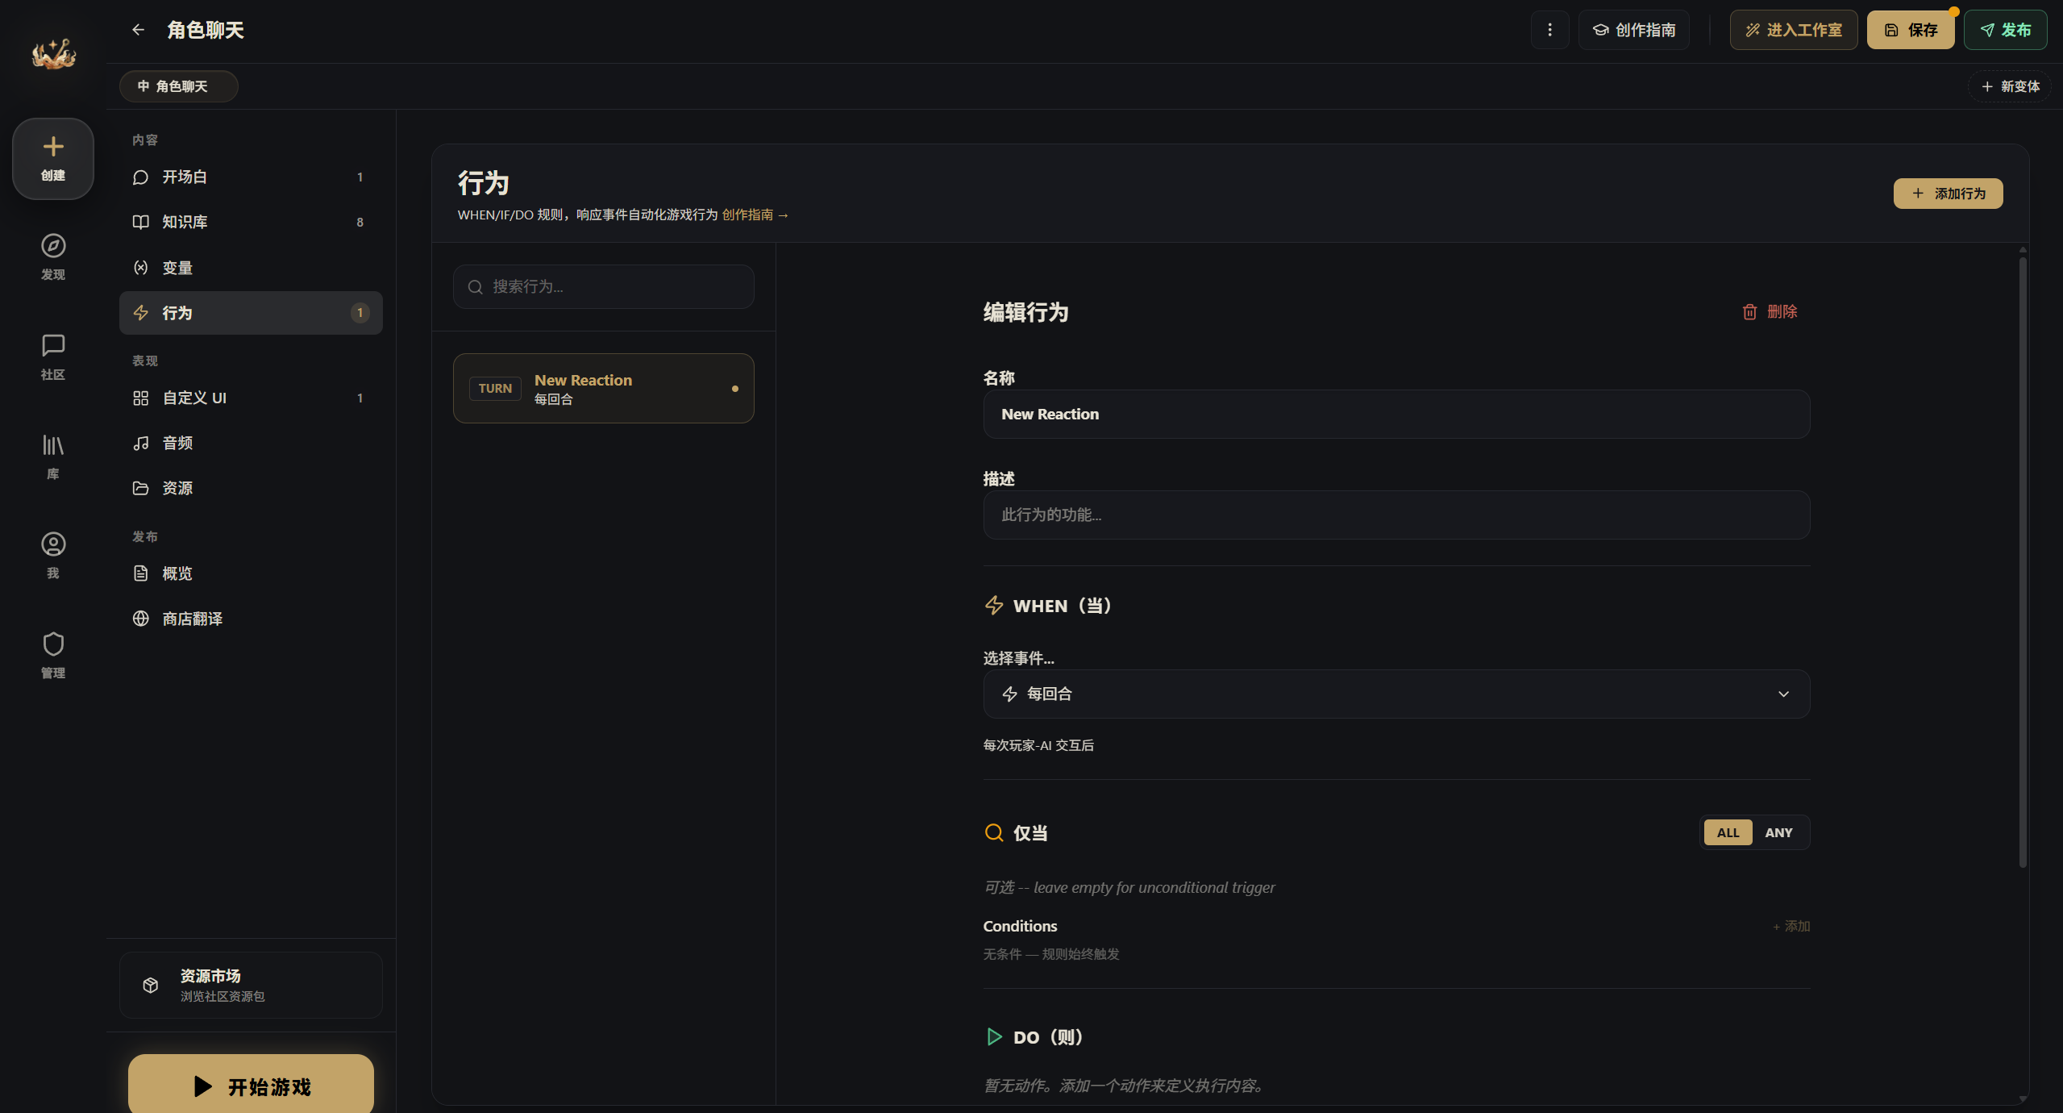Click the 删除 behavior button

click(1770, 311)
